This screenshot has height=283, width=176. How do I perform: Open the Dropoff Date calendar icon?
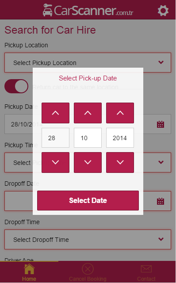pyautogui.click(x=160, y=201)
